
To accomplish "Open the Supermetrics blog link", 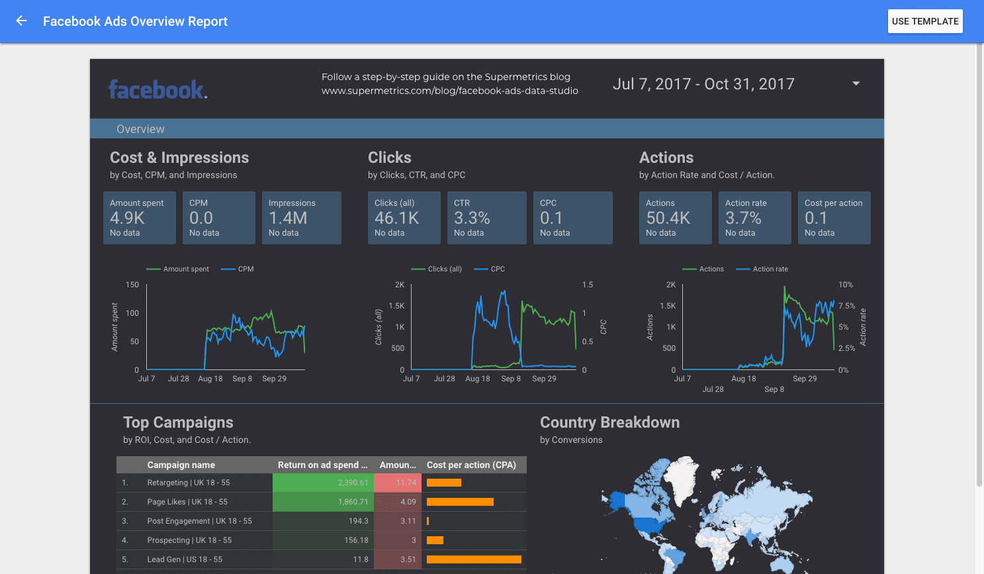I will tap(450, 91).
